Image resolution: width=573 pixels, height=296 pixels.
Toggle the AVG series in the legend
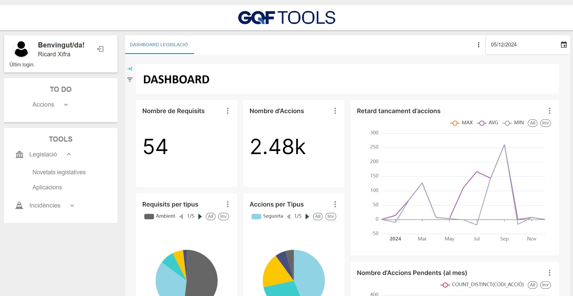click(x=488, y=123)
